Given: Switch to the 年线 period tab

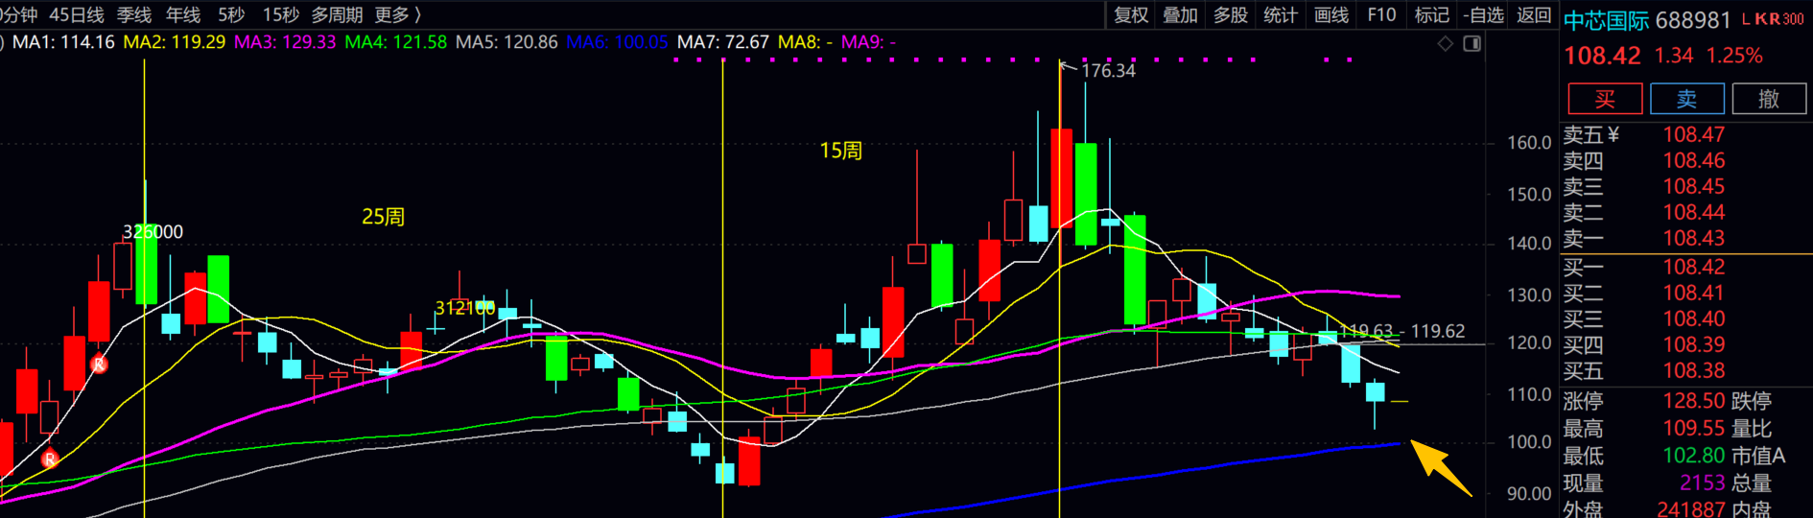Looking at the screenshot, I should coord(183,14).
